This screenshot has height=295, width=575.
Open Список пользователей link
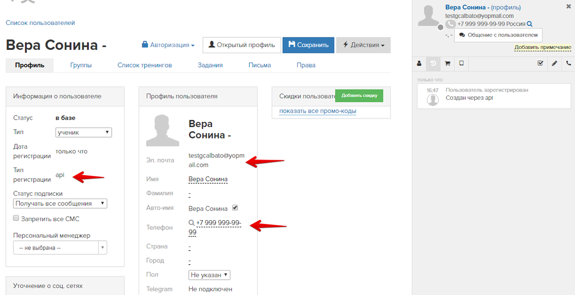40,23
